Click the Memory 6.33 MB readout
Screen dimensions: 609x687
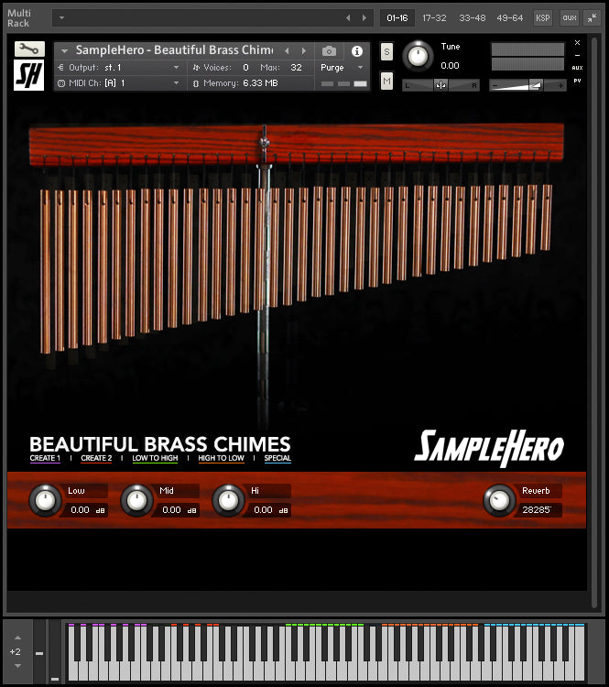click(260, 83)
